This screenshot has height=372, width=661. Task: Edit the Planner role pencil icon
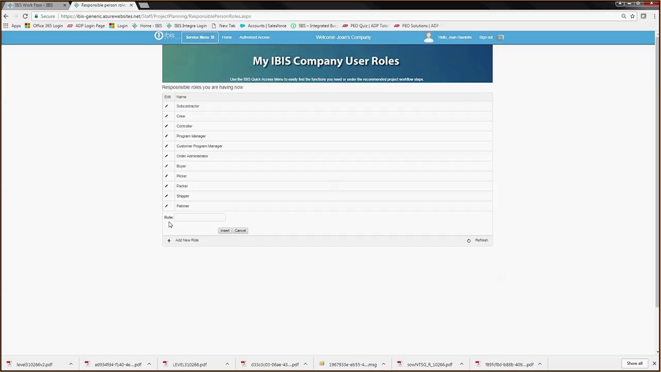(166, 206)
